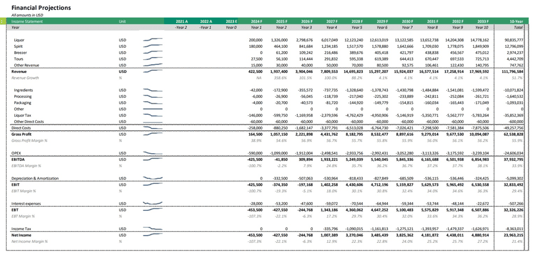Select the '10-Year' column header
The height and width of the screenshot is (262, 535).
[516, 21]
